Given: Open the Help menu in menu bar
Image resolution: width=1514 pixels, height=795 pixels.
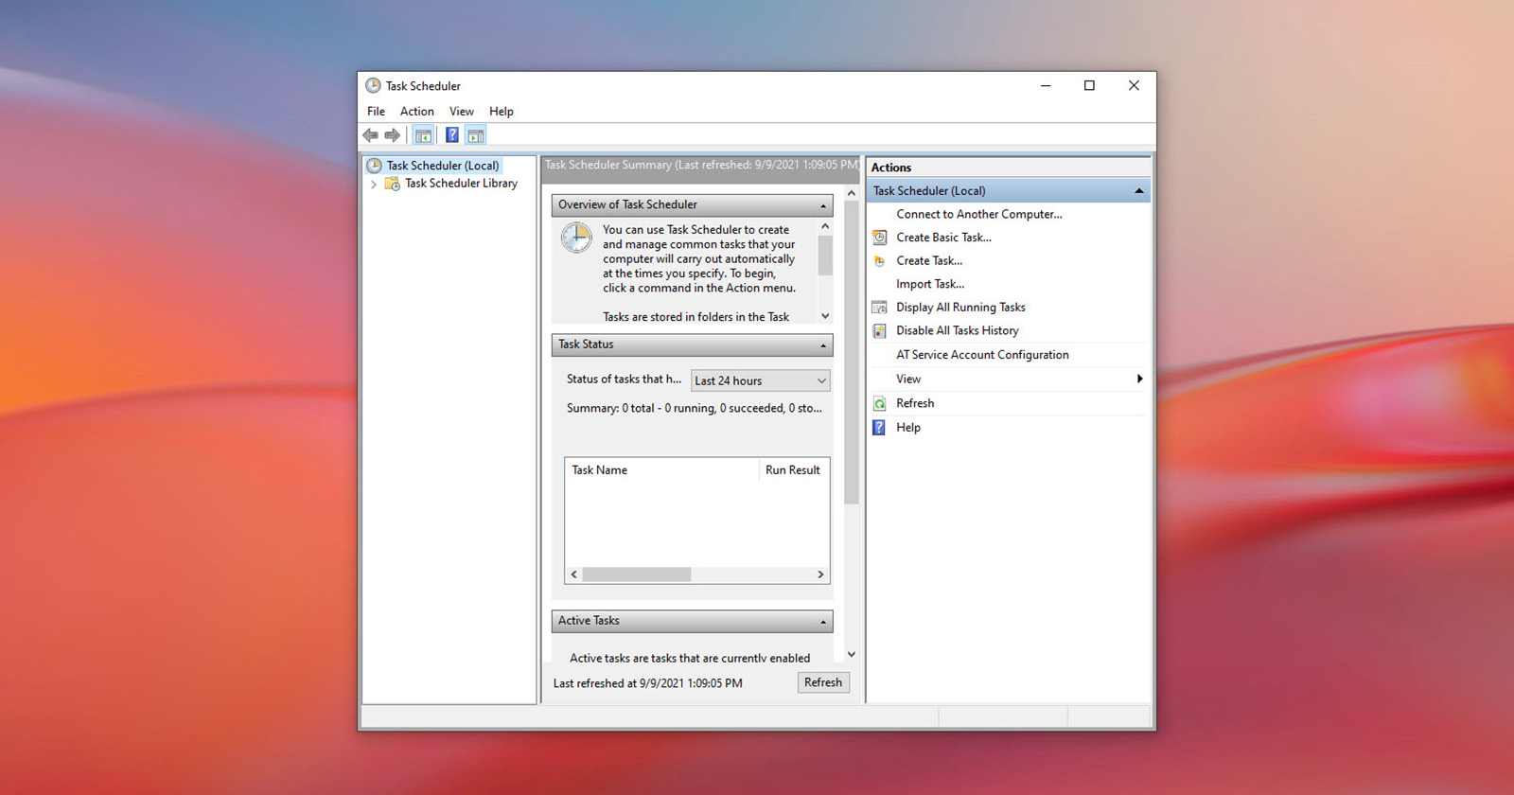Looking at the screenshot, I should tap(501, 112).
